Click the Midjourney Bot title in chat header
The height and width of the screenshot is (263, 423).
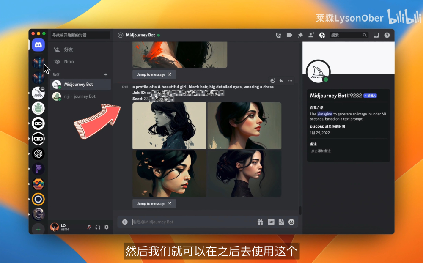click(x=140, y=35)
